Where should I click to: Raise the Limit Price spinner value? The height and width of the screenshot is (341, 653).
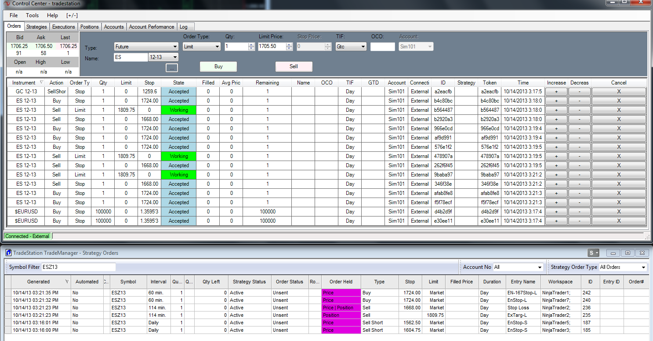289,44
